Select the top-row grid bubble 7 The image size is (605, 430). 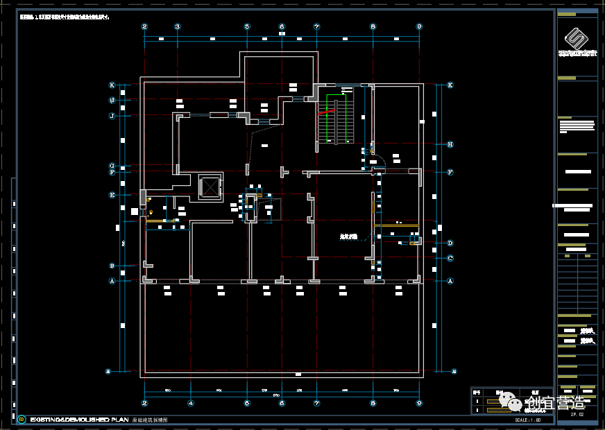click(x=317, y=26)
